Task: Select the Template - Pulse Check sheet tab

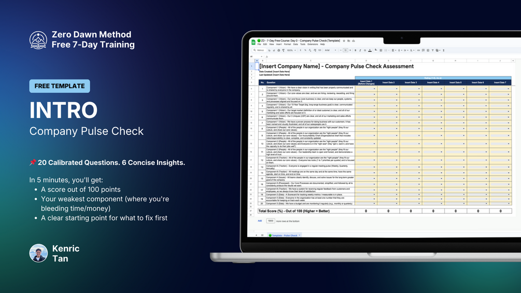Action: pyautogui.click(x=285, y=235)
